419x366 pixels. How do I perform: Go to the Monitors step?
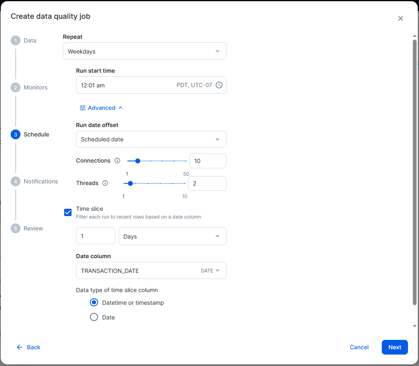coord(16,87)
